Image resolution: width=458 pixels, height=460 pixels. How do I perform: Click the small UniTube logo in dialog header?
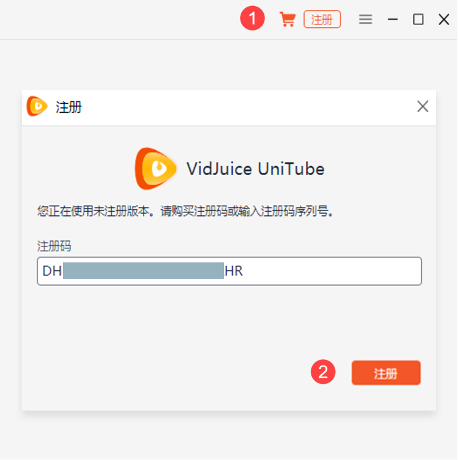click(37, 106)
